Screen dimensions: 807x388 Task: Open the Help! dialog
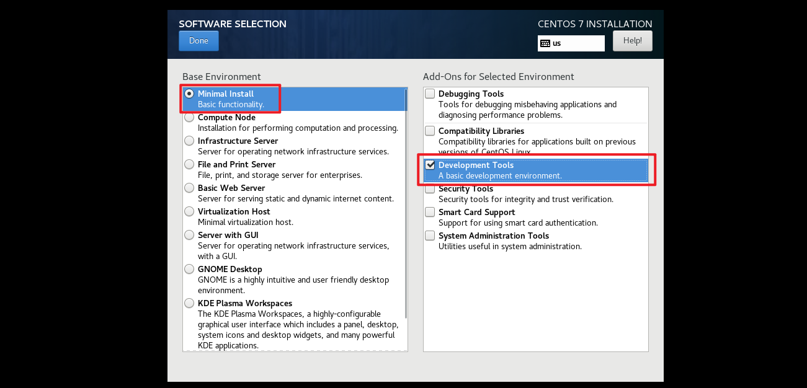pos(633,41)
